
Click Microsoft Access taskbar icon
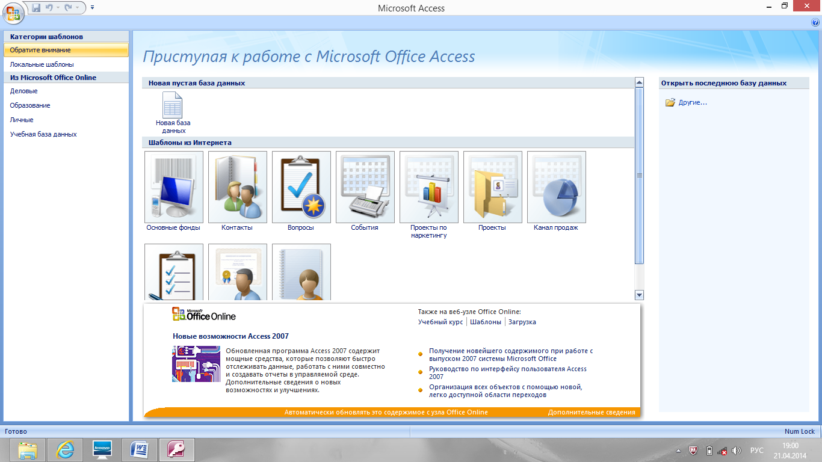click(x=176, y=450)
